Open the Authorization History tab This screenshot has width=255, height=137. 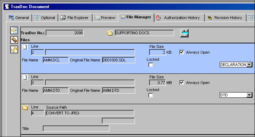(179, 18)
